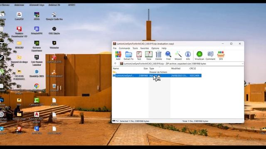The image size is (266, 149).
Task: Click 'Total 1 file' status bar text
Action: click(195, 121)
